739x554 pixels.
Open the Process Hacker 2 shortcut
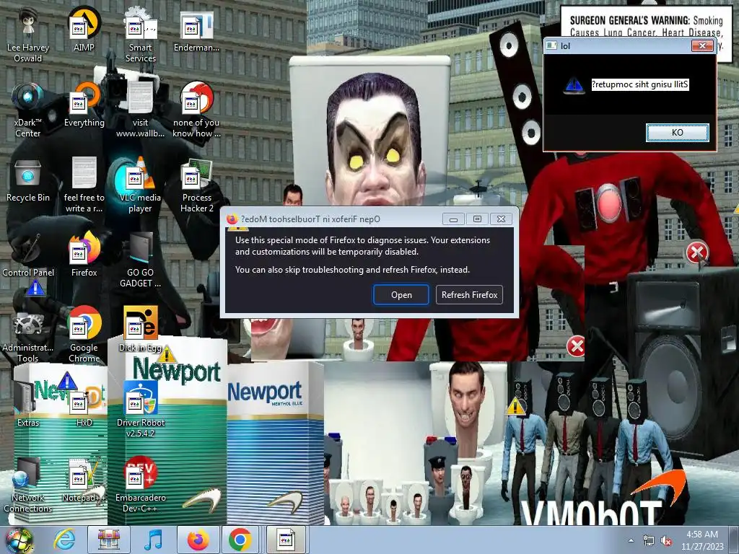point(196,185)
